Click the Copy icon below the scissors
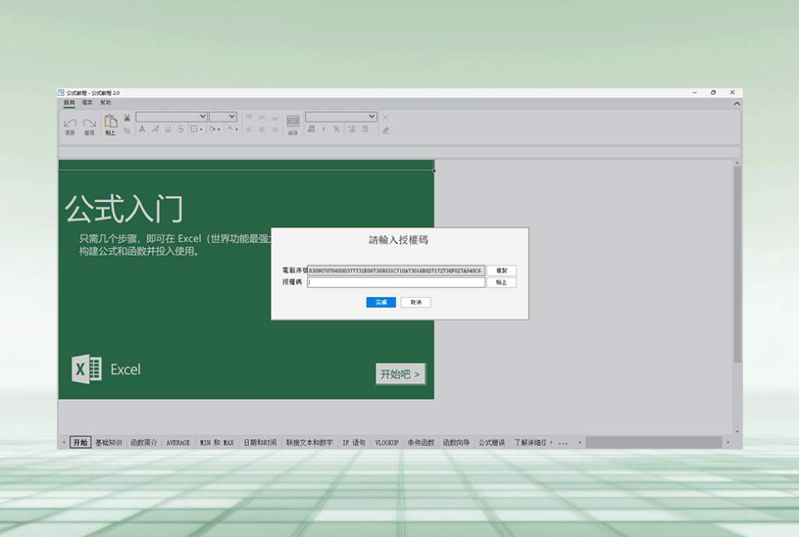Screen dimensions: 799x537 click(127, 129)
